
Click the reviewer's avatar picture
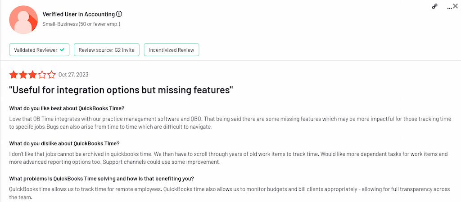point(23,20)
